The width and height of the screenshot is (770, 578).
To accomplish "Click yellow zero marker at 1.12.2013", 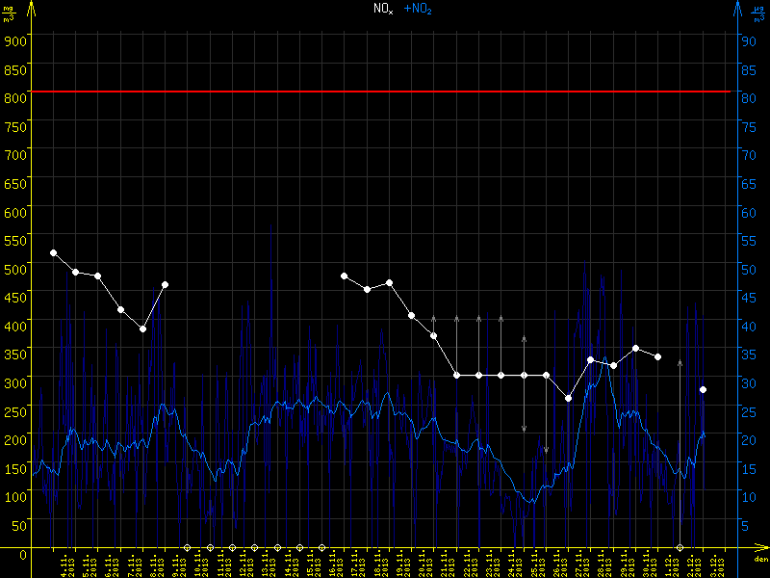I will (x=680, y=547).
